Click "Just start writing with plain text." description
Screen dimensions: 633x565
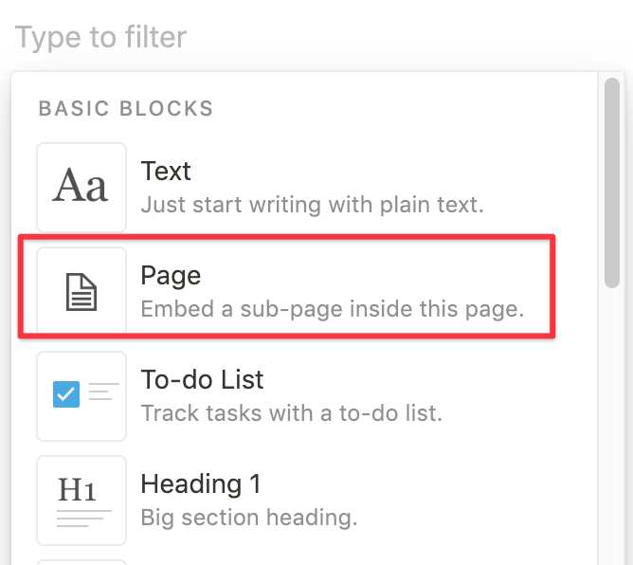pyautogui.click(x=312, y=204)
